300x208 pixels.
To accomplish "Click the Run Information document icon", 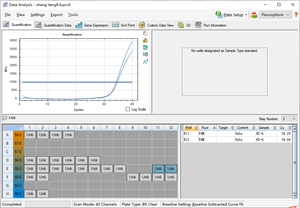I will point(198,25).
